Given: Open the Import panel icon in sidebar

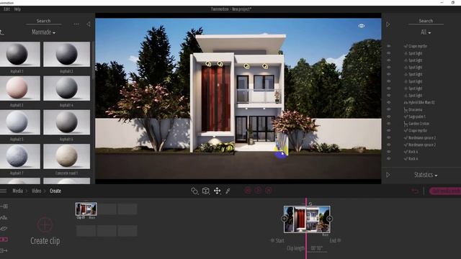Looking at the screenshot, I should click(x=4, y=206).
